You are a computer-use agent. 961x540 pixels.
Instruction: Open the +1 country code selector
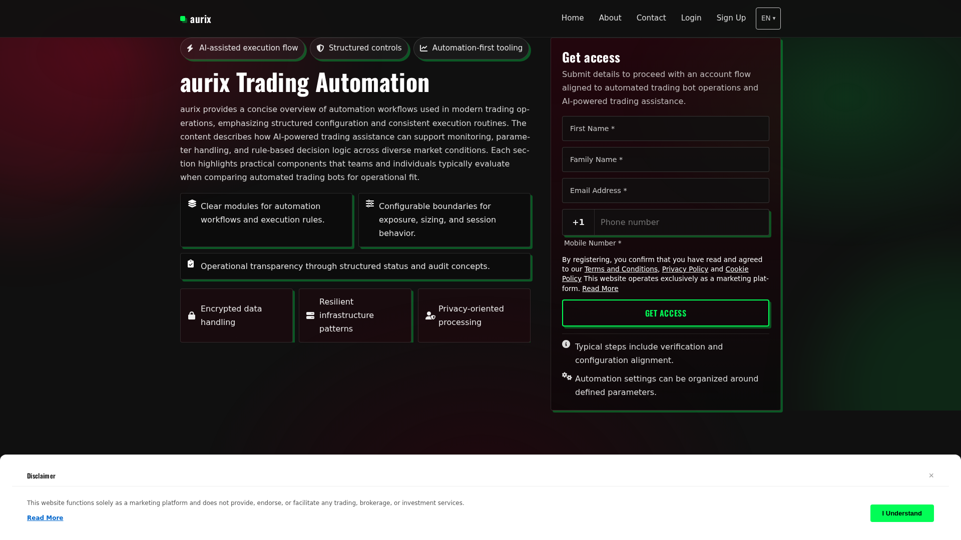click(579, 222)
